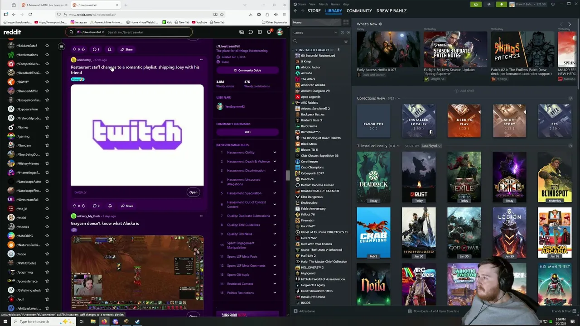Share the Restaurant staff romantic playlist post

click(x=127, y=206)
